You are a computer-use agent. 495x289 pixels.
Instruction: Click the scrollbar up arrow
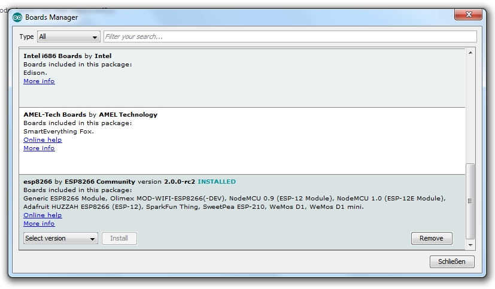[470, 53]
